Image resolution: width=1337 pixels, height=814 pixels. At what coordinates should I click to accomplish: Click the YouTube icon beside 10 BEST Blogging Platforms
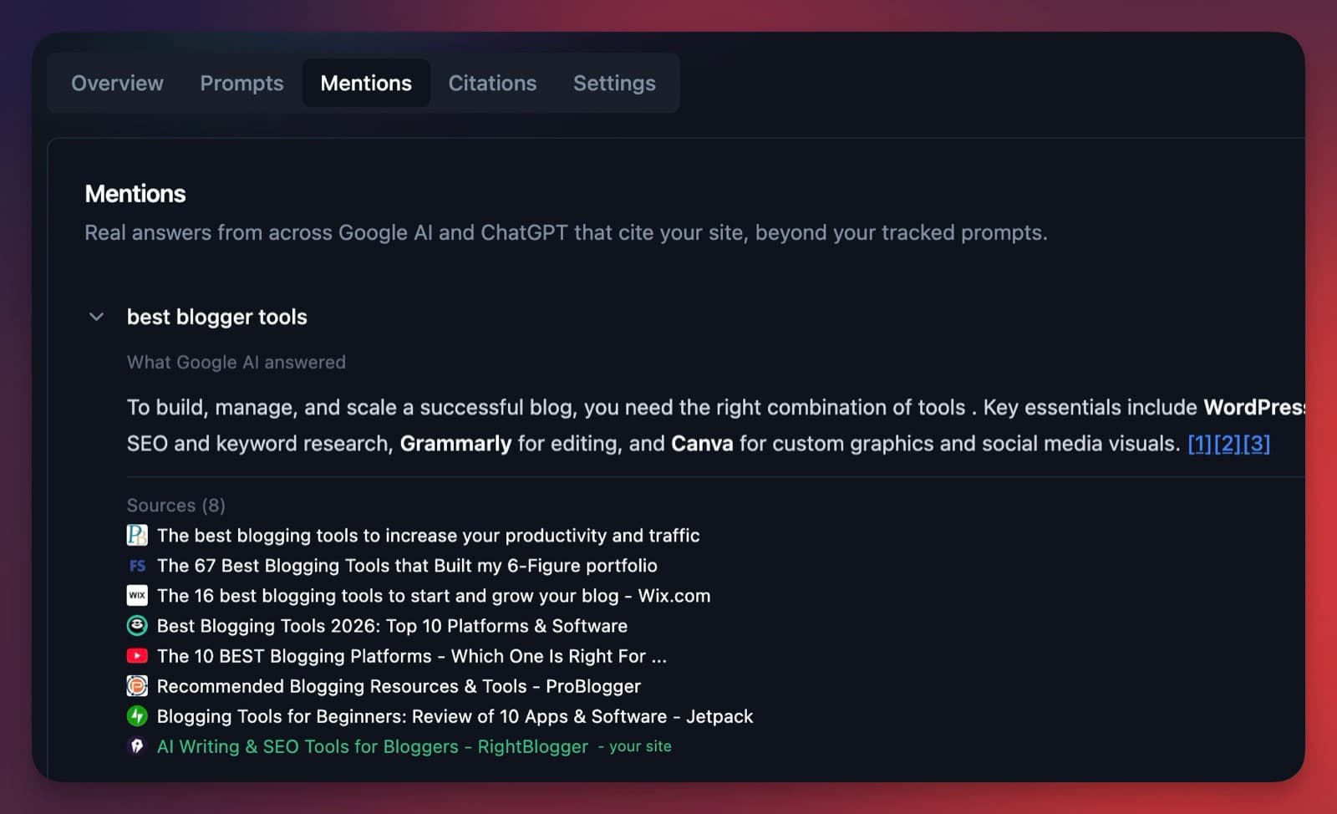pyautogui.click(x=137, y=656)
